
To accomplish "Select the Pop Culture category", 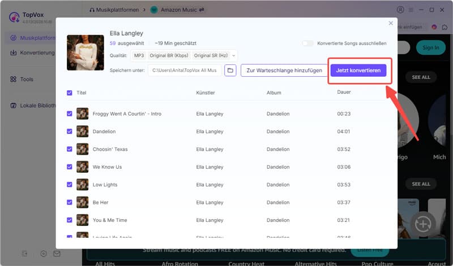I will [x=377, y=263].
